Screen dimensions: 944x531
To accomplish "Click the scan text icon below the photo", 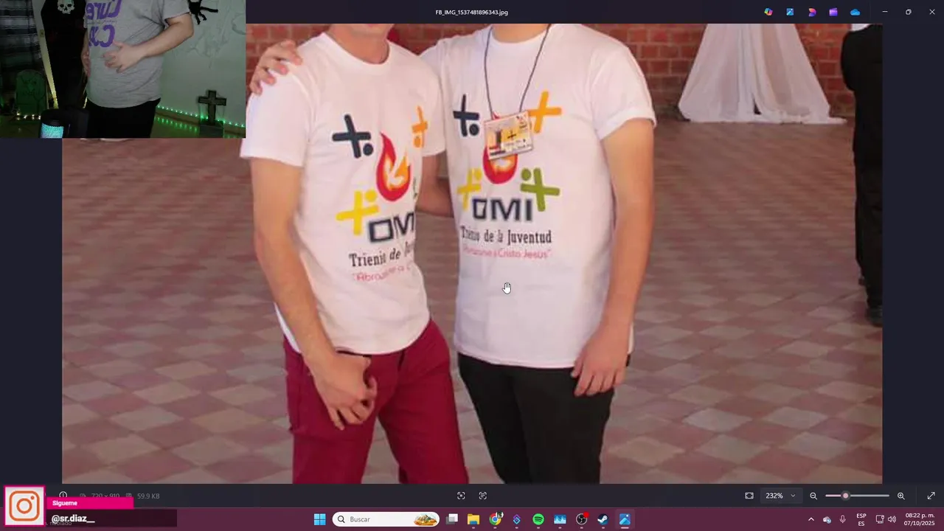I will [x=483, y=496].
